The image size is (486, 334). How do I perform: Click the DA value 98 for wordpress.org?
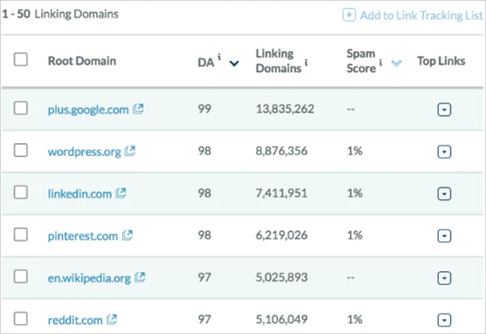pyautogui.click(x=205, y=151)
